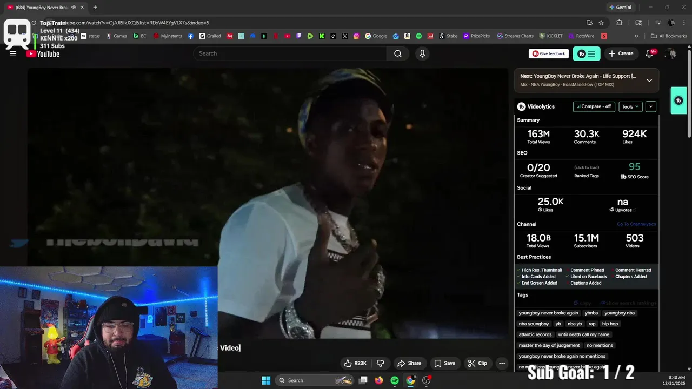This screenshot has height=389, width=692.
Task: Select the 'youngboy nba' tag
Action: tap(620, 313)
